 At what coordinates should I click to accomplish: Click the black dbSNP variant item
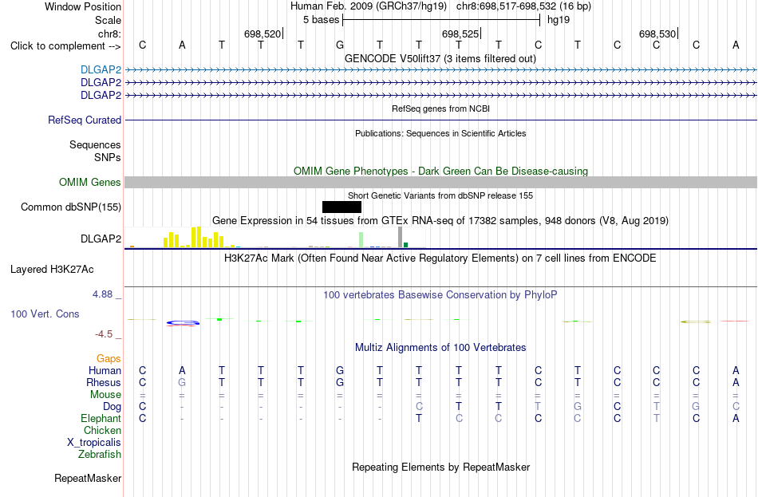tap(341, 207)
